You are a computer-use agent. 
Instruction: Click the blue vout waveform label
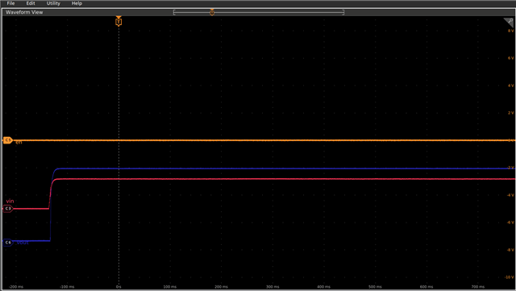pyautogui.click(x=23, y=243)
